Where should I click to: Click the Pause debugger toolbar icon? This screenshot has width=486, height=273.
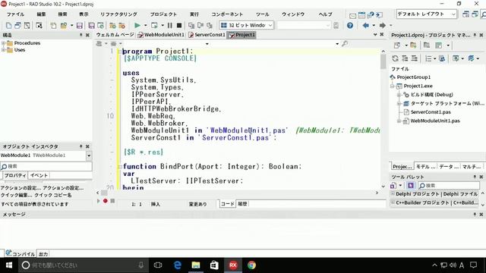coord(170,25)
